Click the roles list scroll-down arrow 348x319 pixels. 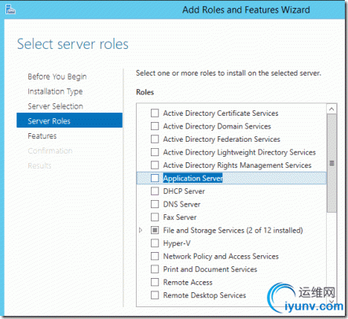point(332,302)
